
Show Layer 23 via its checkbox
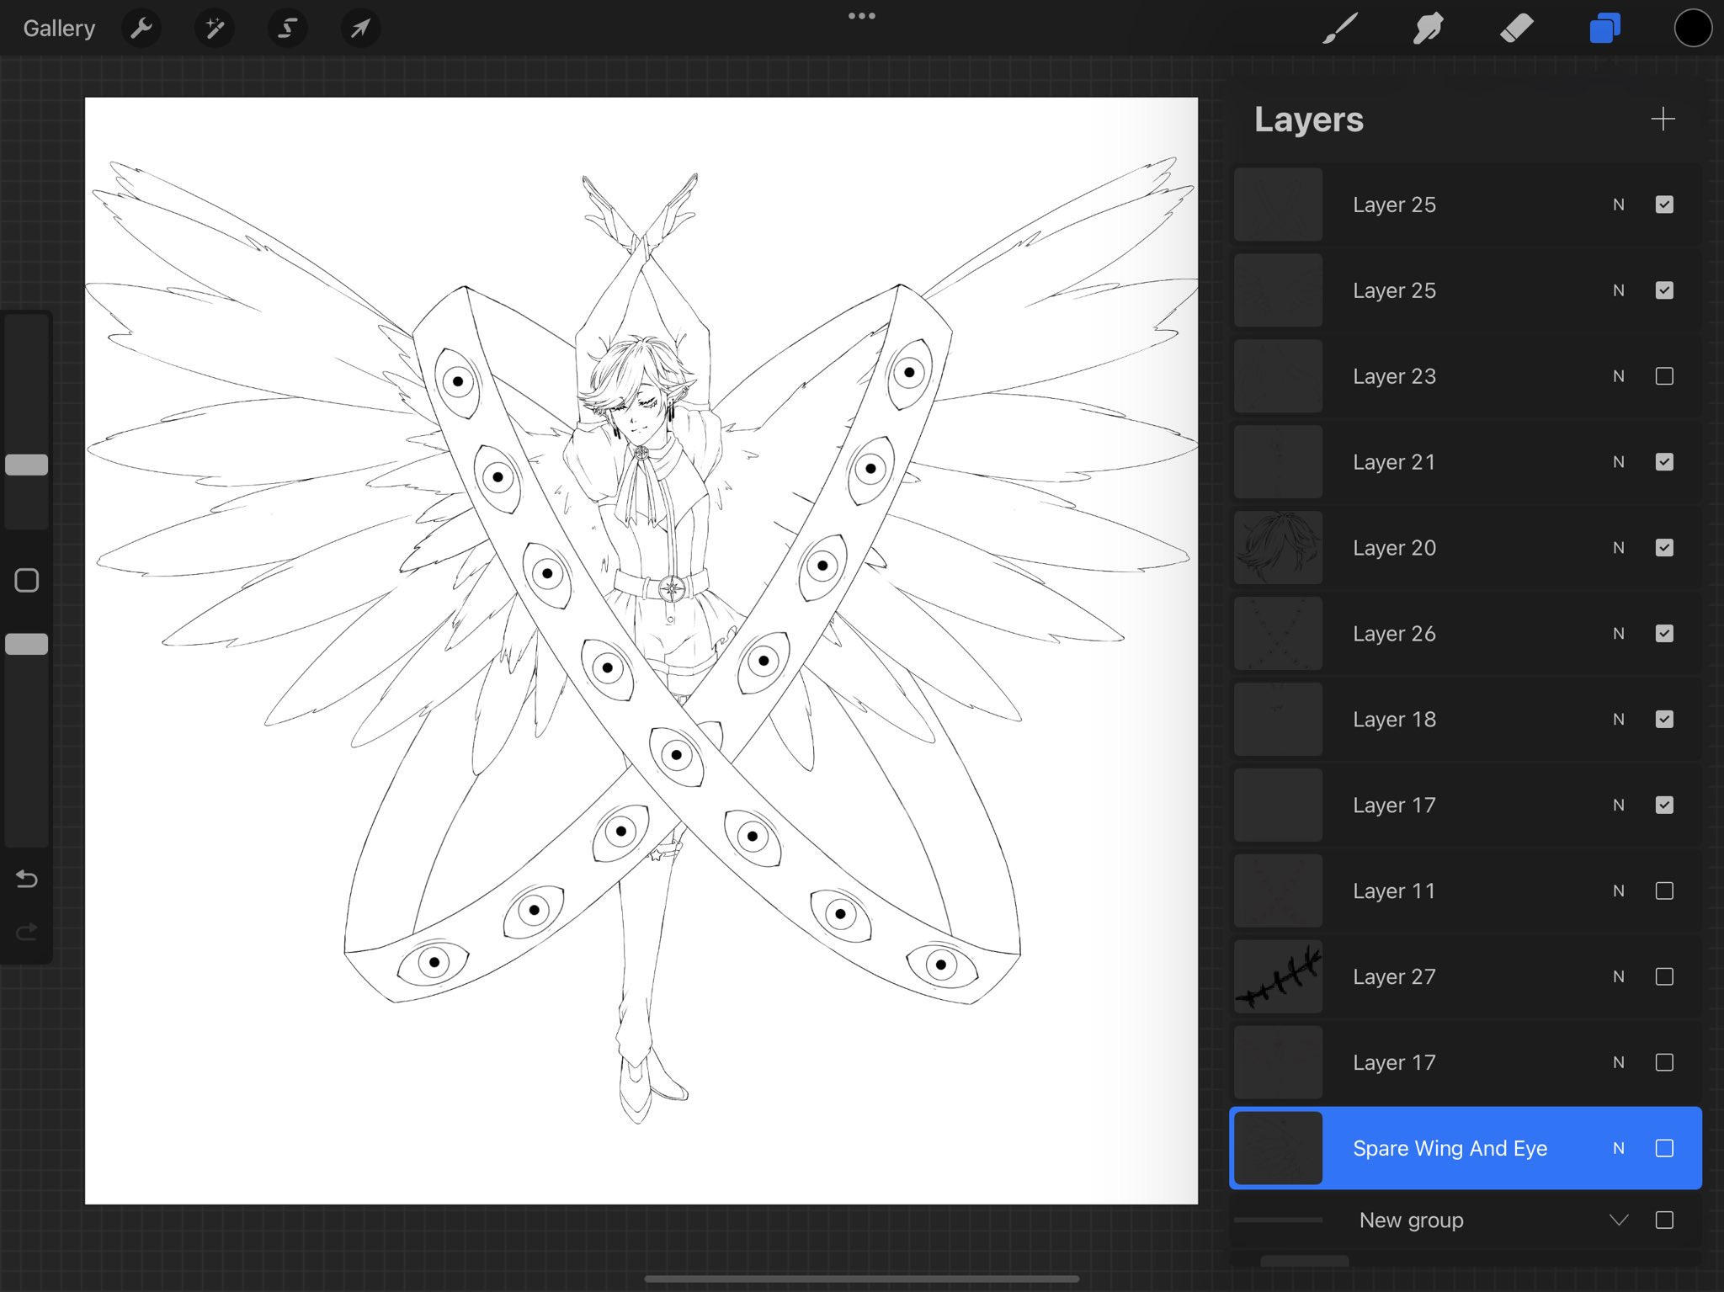(1664, 376)
